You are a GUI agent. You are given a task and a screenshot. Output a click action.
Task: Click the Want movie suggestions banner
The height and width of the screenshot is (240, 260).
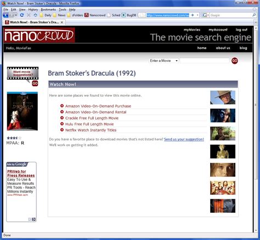(22, 73)
